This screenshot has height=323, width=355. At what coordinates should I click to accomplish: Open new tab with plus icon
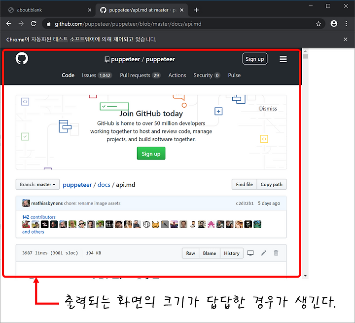point(196,10)
